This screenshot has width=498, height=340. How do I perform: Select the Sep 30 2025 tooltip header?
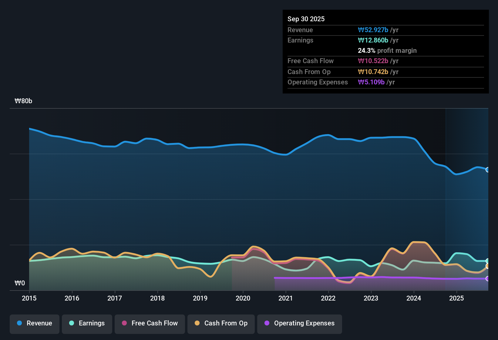[x=306, y=19]
